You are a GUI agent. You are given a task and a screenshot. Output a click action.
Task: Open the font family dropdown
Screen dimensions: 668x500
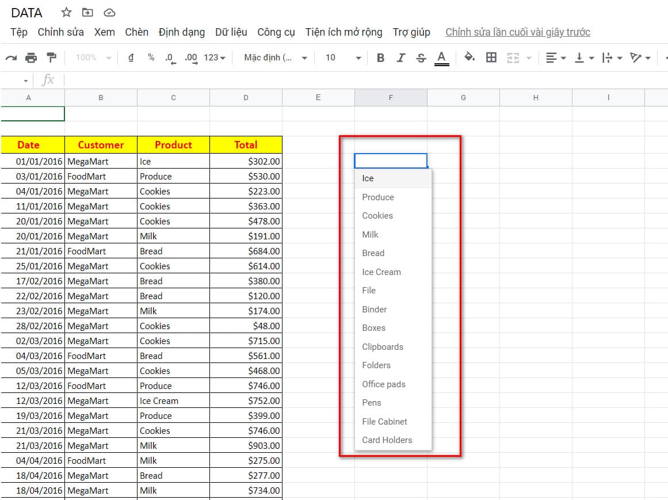coord(276,58)
